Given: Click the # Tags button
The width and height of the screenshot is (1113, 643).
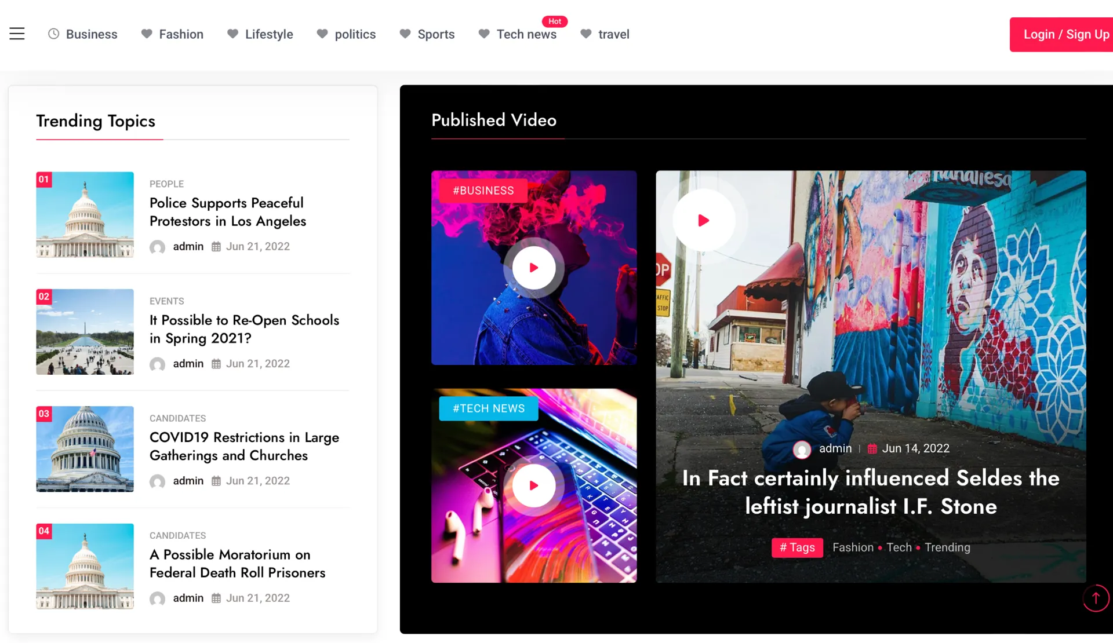Looking at the screenshot, I should coord(797,547).
